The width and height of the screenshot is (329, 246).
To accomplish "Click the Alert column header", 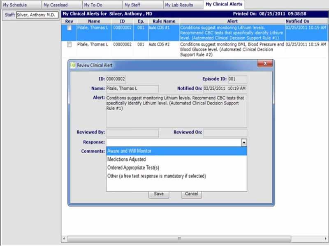I will pyautogui.click(x=232, y=21).
